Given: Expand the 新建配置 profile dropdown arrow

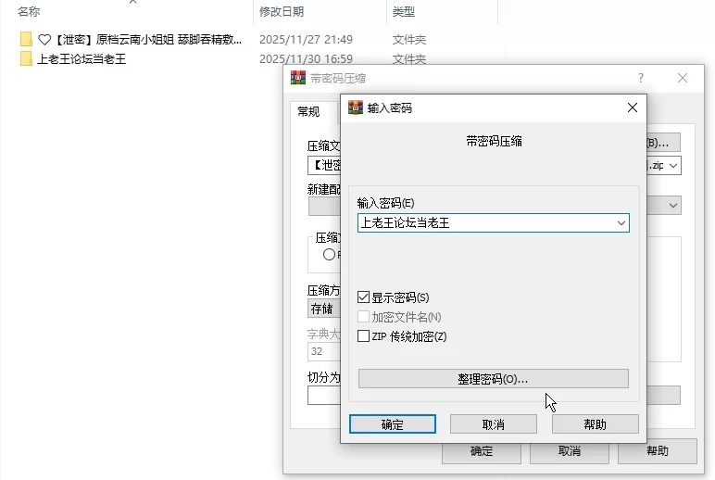Looking at the screenshot, I should 673,206.
